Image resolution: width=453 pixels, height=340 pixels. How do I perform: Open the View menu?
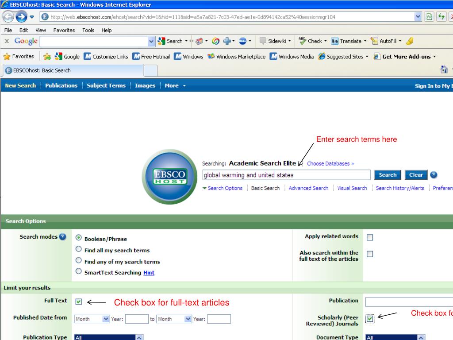pos(41,30)
